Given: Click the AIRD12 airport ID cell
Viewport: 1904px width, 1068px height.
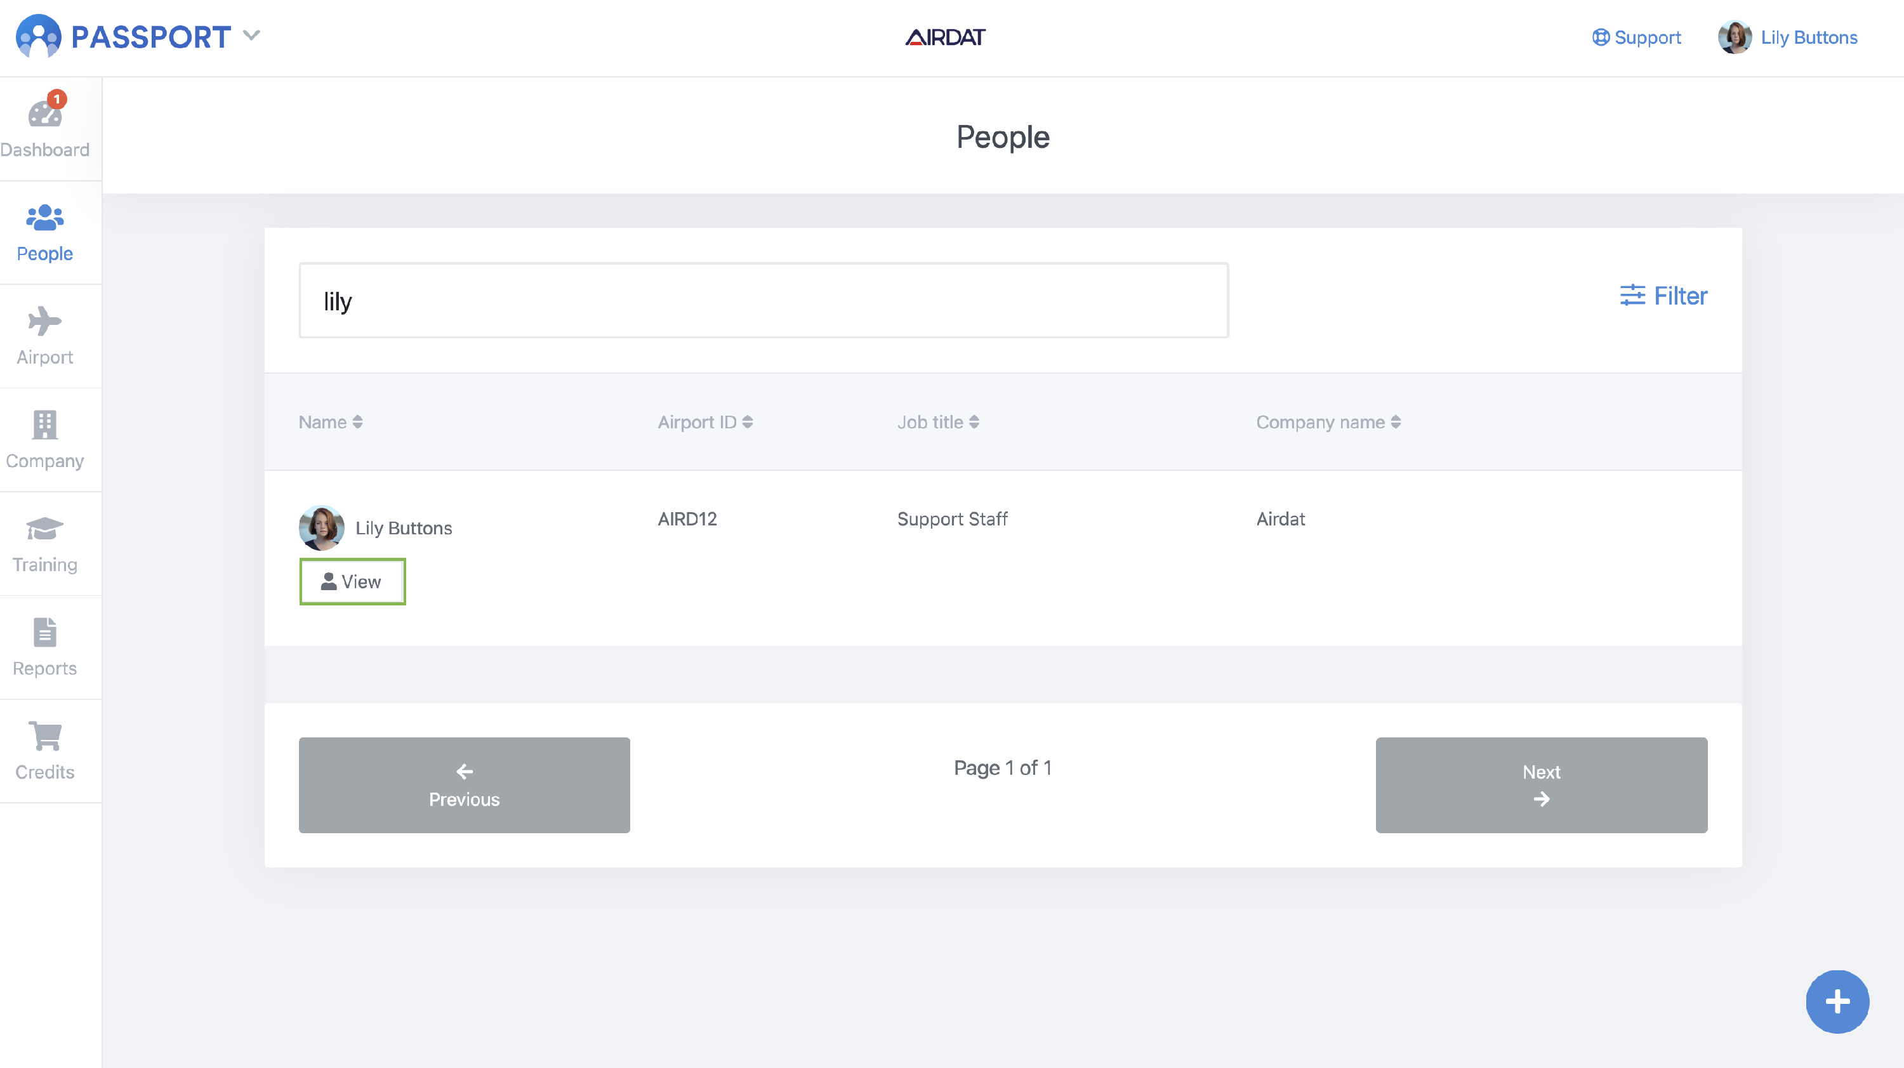Looking at the screenshot, I should pos(687,519).
